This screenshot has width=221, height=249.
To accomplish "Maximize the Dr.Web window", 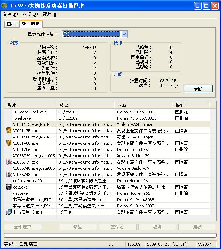I will 206,6.
